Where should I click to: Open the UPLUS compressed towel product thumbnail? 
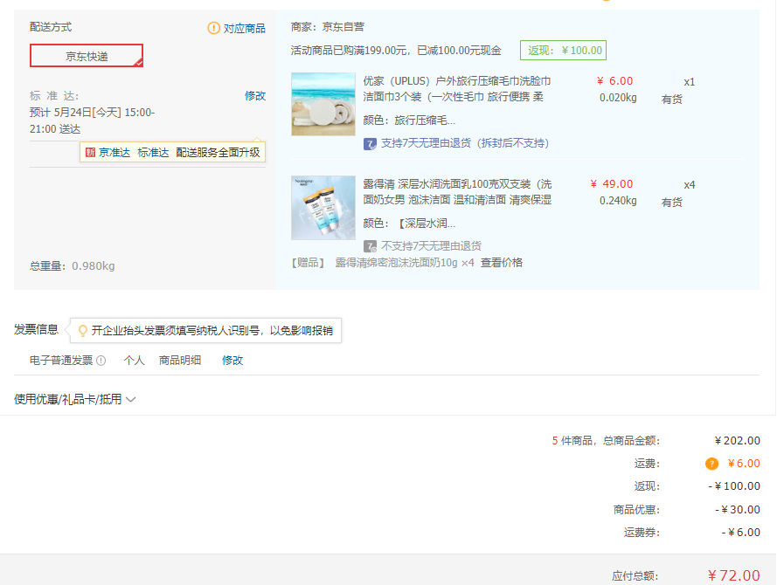323,104
